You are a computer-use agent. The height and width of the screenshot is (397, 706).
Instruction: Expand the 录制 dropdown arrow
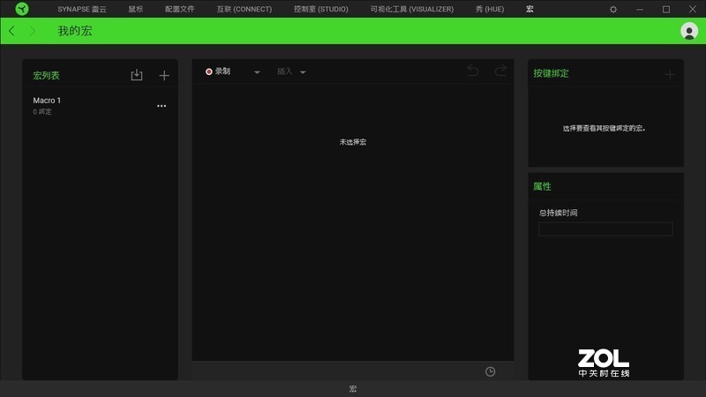(x=257, y=72)
